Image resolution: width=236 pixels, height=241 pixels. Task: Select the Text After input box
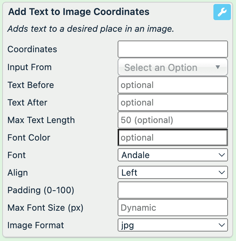173,103
